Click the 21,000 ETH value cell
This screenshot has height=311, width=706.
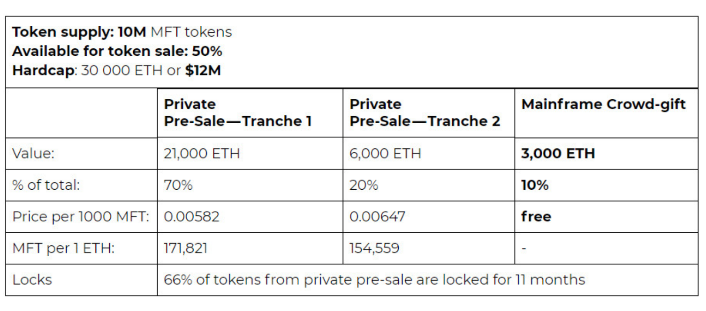(202, 154)
